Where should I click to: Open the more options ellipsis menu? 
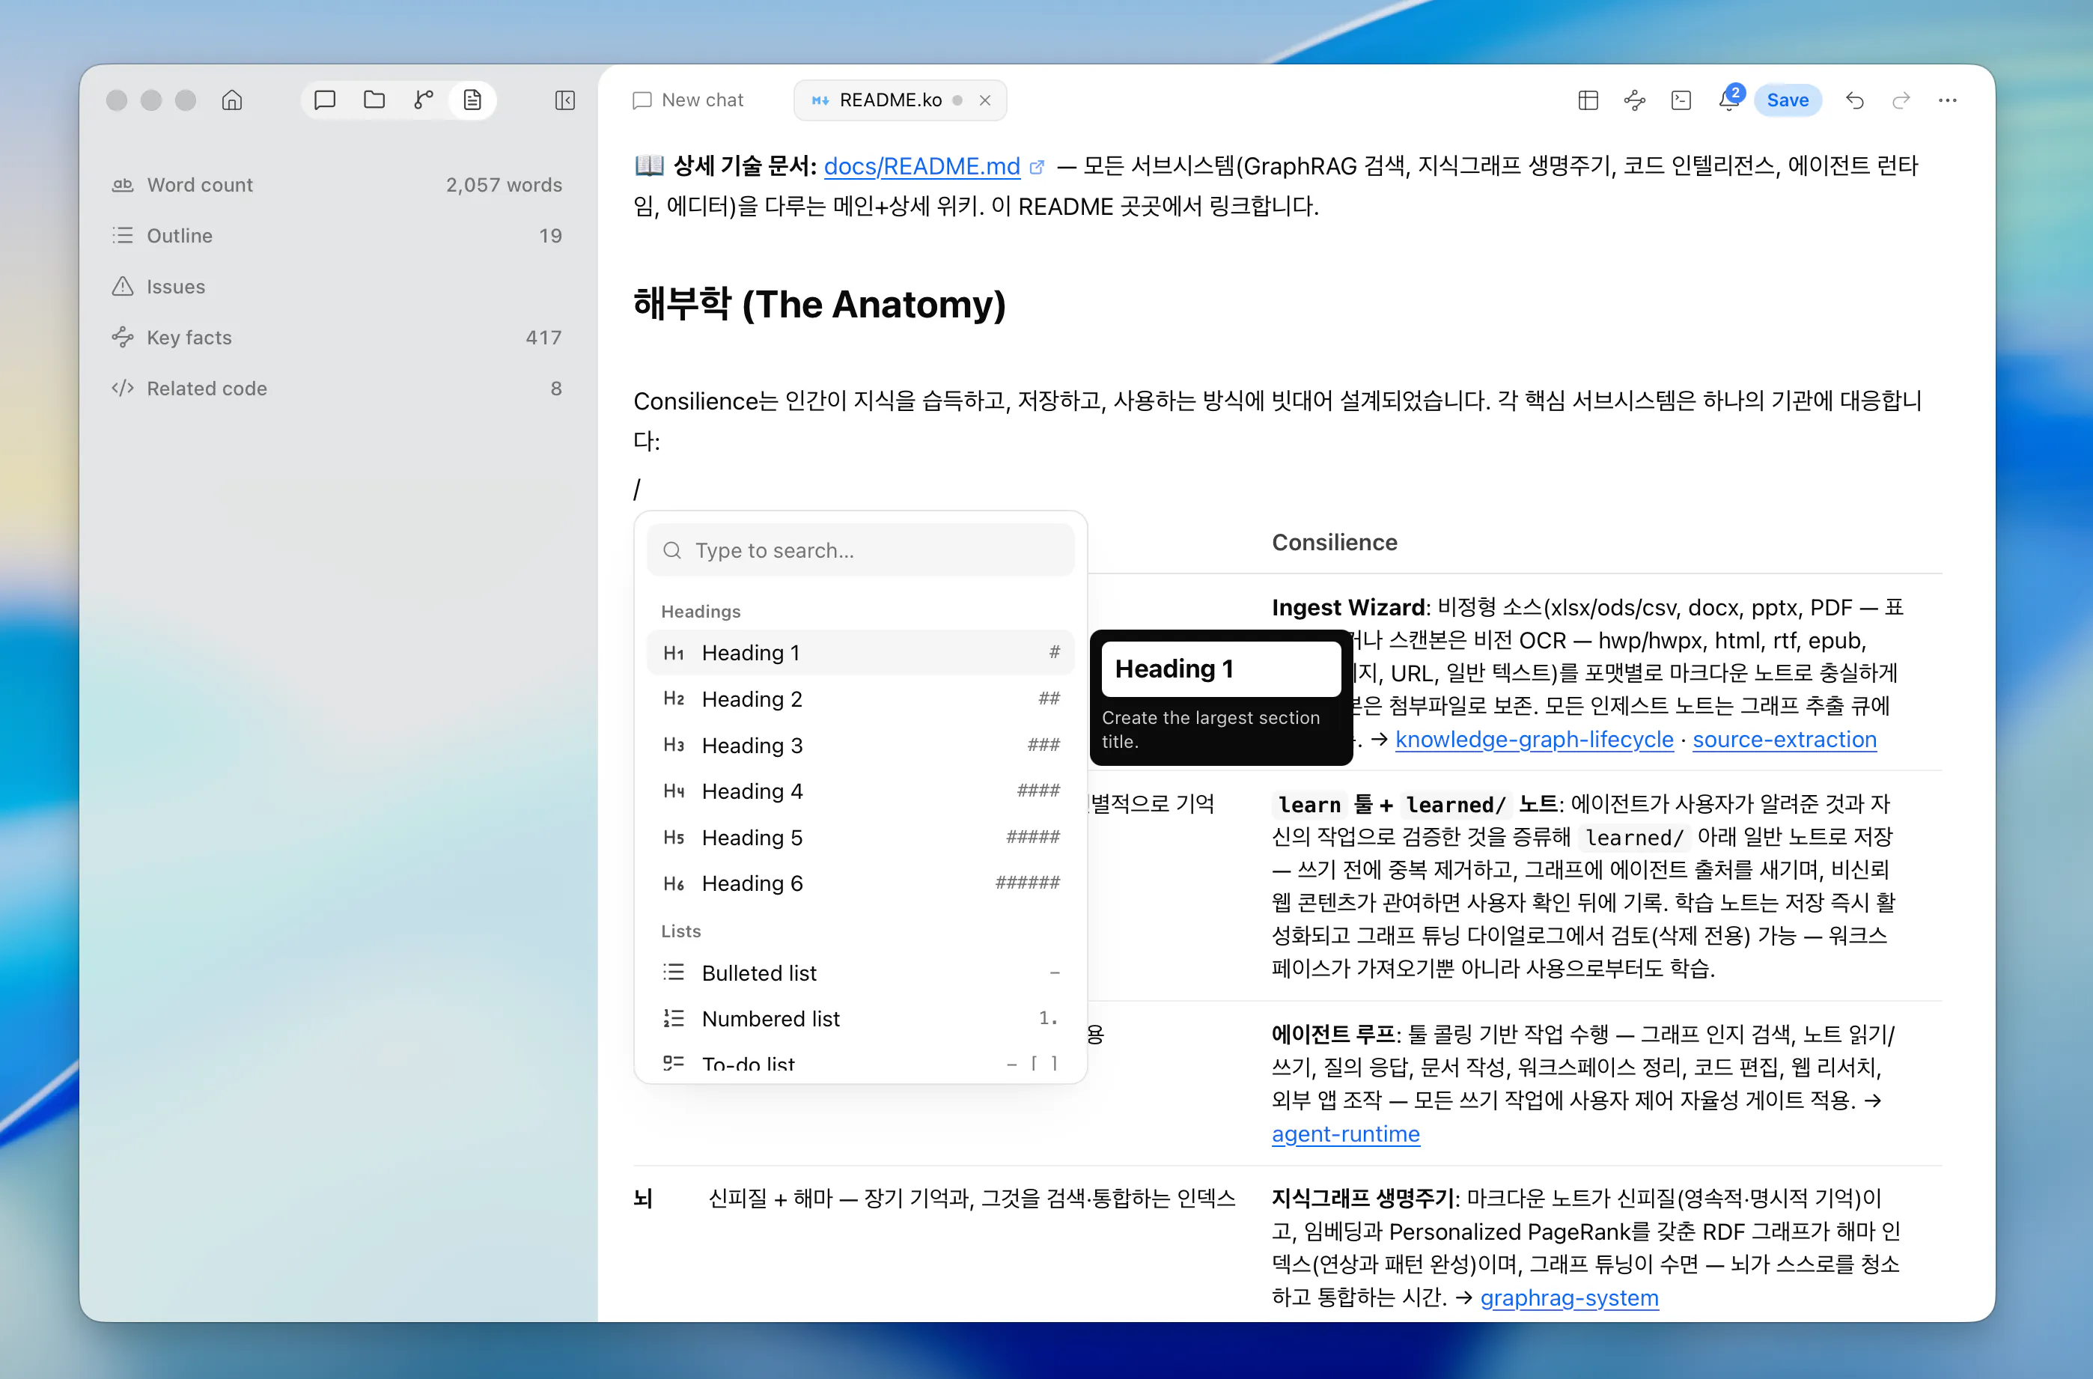[1947, 100]
